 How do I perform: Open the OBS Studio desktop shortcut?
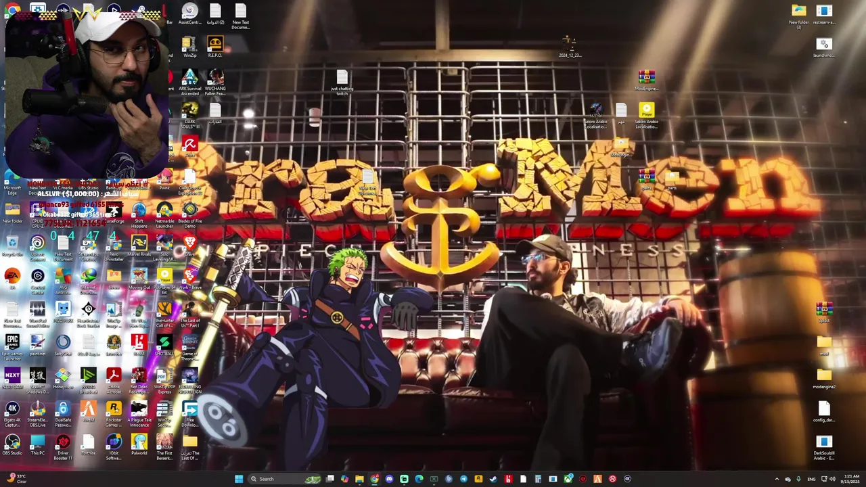tap(12, 445)
